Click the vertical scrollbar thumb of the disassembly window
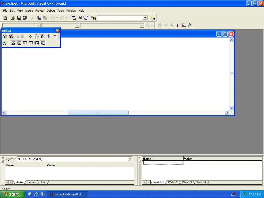This screenshot has width=264, height=198. [x=231, y=73]
